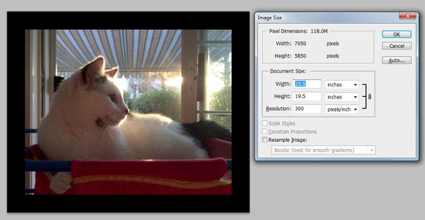Check the Resample Image option
425x220 pixels.
coord(265,139)
